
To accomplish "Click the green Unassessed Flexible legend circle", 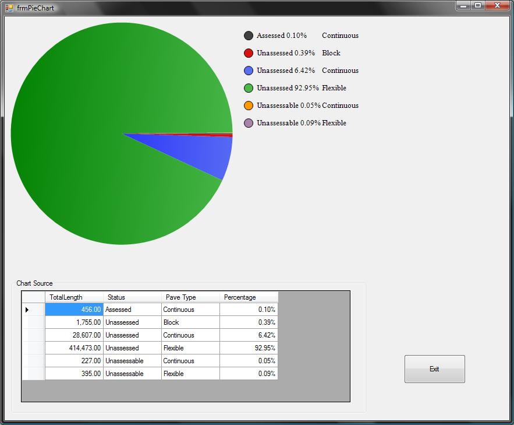I will click(x=249, y=88).
